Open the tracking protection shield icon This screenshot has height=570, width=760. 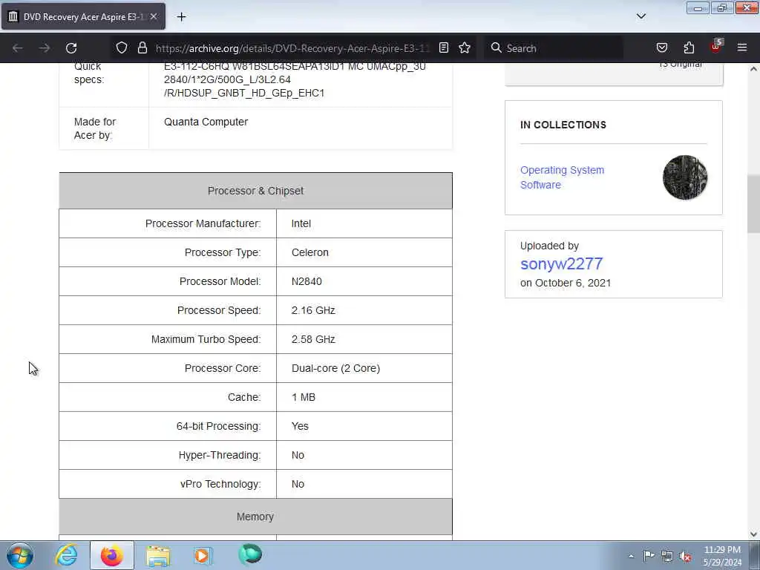point(122,47)
